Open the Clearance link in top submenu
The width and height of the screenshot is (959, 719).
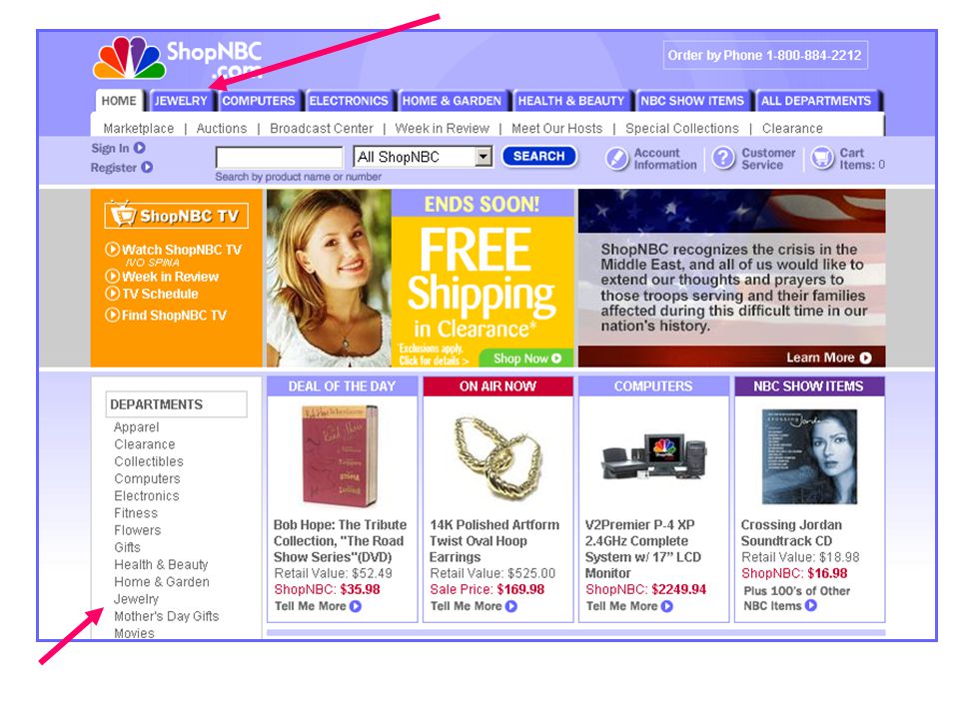point(792,129)
